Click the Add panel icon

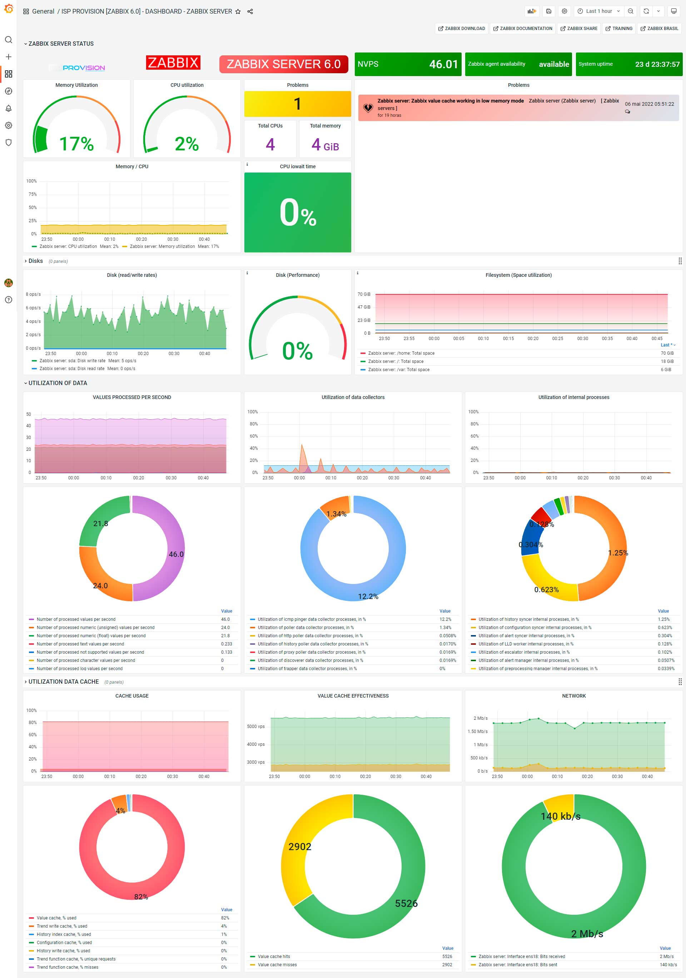(x=531, y=11)
